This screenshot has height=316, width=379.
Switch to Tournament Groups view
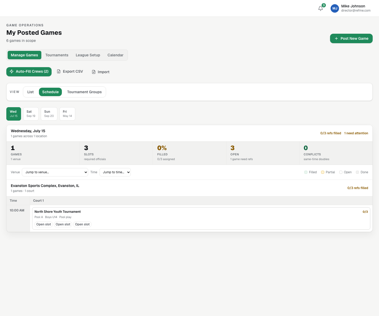pos(84,92)
